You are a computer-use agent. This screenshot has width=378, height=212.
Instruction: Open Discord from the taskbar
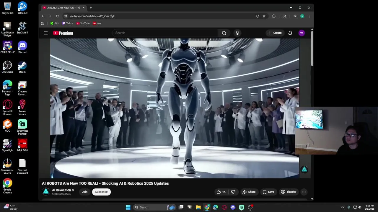[233, 207]
